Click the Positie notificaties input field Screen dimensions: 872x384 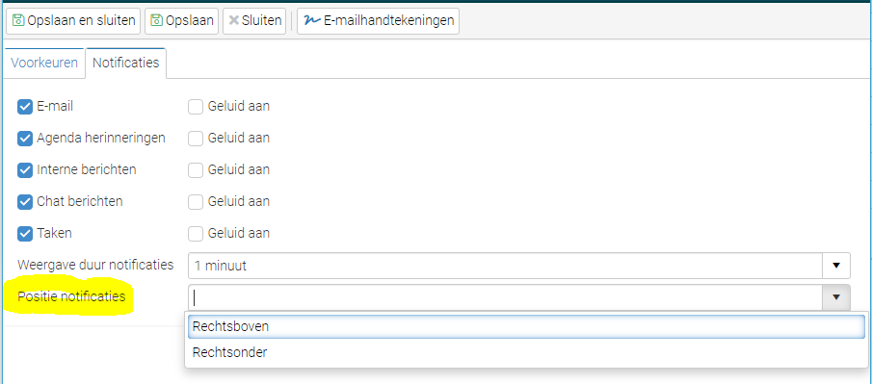(505, 297)
